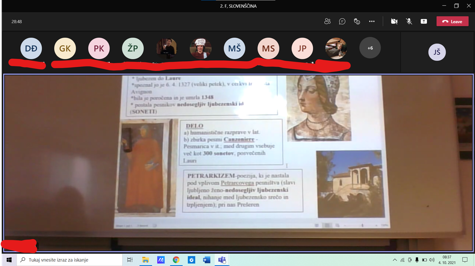Open blue disc app on taskbar

click(192, 260)
